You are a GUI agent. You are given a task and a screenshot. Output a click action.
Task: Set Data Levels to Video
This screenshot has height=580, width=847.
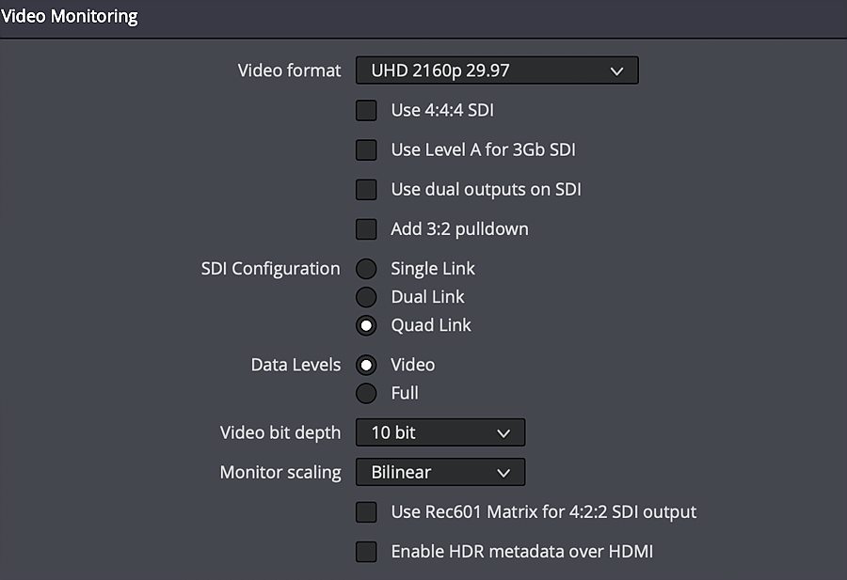pos(366,366)
